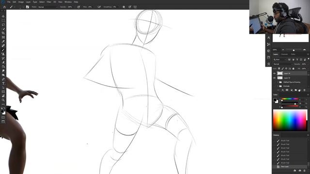Select the Move tool
This screenshot has width=310, height=174.
(3, 16)
